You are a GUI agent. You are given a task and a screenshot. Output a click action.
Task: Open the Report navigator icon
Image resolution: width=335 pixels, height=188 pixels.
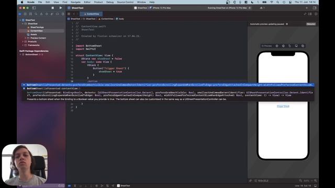(63, 14)
